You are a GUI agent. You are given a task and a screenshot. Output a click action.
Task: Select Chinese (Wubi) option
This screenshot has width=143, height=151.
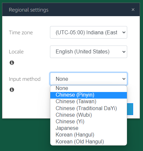[x=88, y=115]
